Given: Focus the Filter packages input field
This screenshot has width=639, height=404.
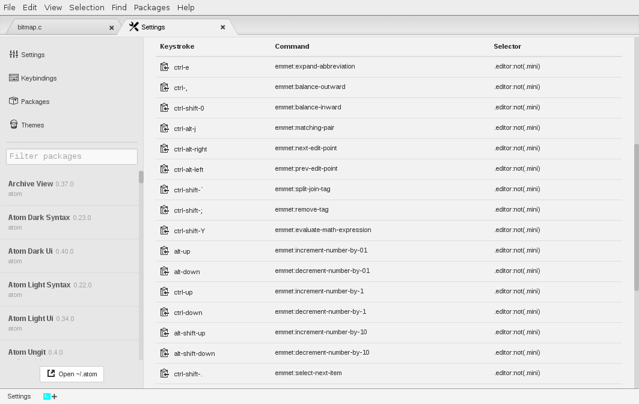Looking at the screenshot, I should click(72, 156).
